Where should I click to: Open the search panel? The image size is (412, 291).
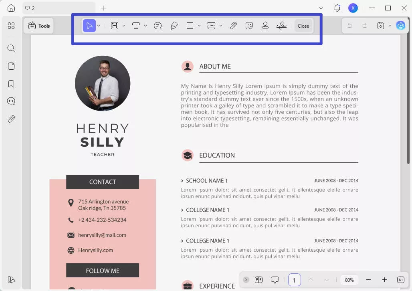tap(11, 48)
